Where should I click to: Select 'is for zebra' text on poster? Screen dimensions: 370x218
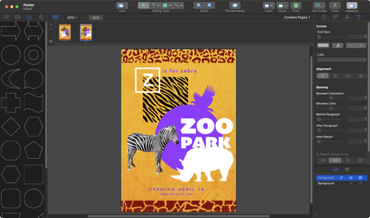point(180,70)
